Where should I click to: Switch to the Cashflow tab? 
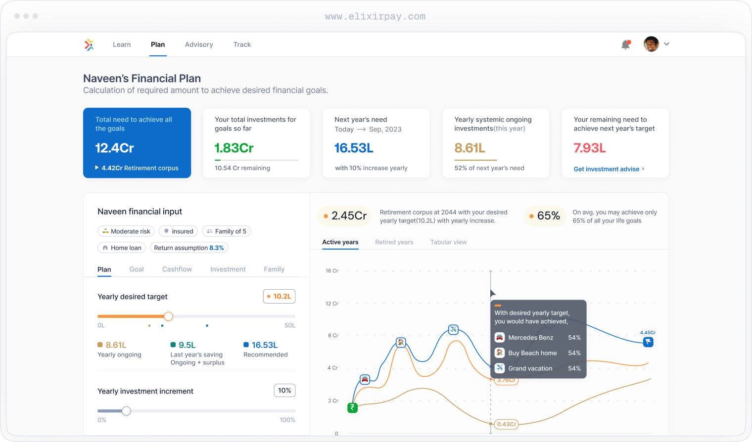[x=177, y=269]
